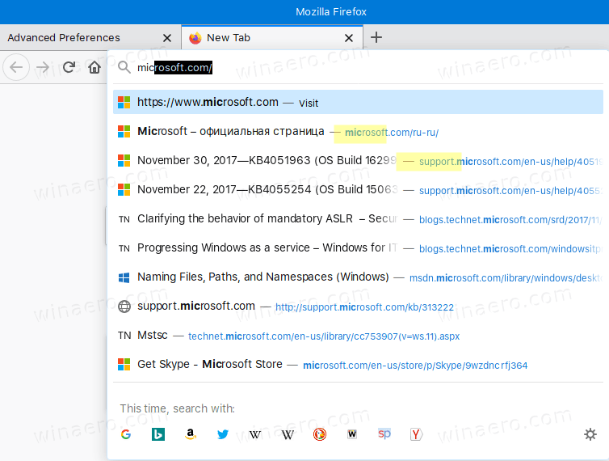
Task: Select November 30, 2017—KB4051963 suggestion
Action: click(x=358, y=161)
